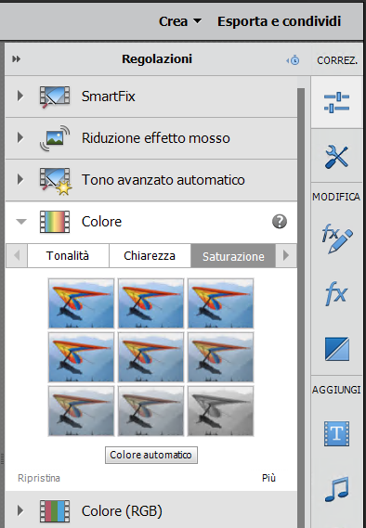
Task: Open the Crea dropdown menu
Action: point(180,21)
